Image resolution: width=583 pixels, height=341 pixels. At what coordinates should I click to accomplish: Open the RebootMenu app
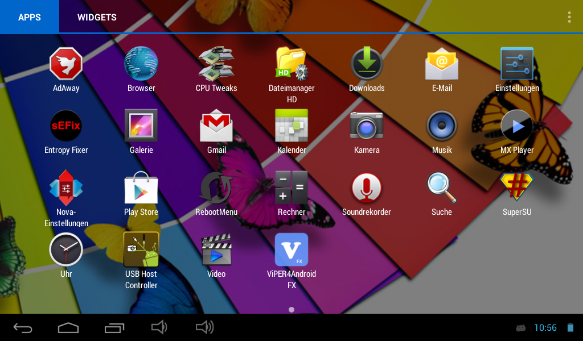216,188
